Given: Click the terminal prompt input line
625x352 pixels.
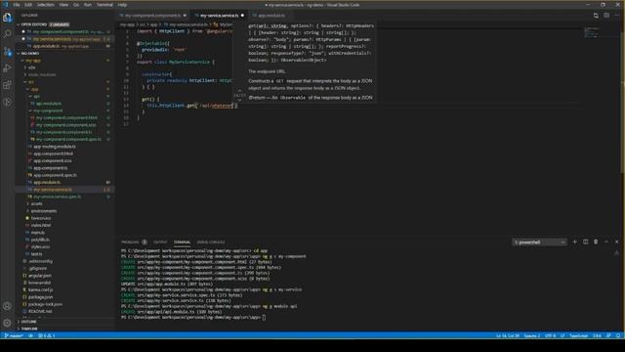Looking at the screenshot, I should 193,317.
